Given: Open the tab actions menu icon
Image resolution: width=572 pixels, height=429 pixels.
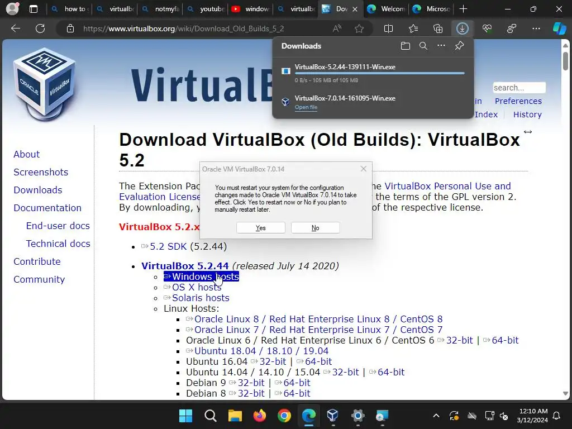Looking at the screenshot, I should coord(33,9).
